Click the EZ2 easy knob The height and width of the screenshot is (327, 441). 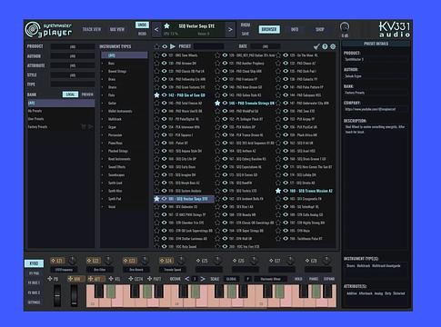click(x=108, y=261)
